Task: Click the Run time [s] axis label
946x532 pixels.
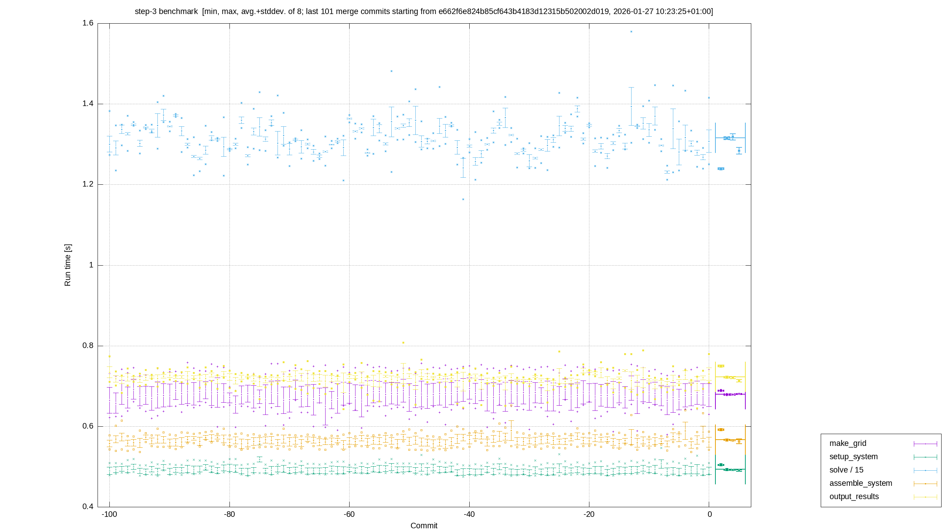Action: click(67, 265)
